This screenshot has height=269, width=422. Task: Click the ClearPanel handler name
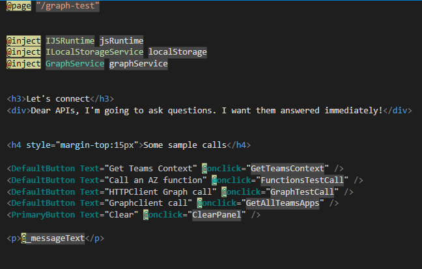click(x=217, y=215)
